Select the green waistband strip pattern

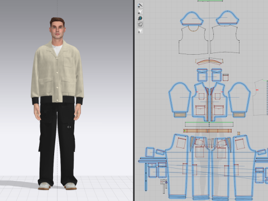209,125
